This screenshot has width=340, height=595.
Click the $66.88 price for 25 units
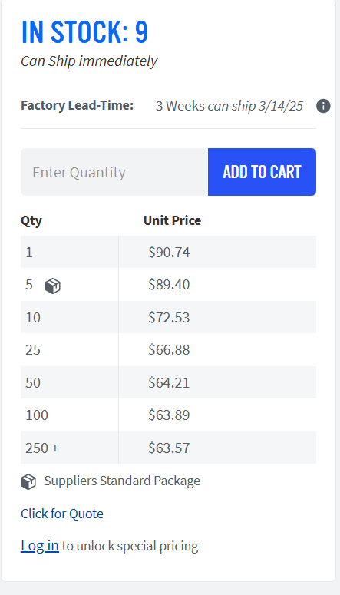coord(169,349)
